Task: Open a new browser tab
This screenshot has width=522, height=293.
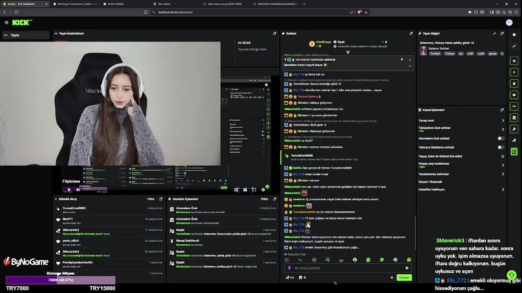Action: point(304,4)
